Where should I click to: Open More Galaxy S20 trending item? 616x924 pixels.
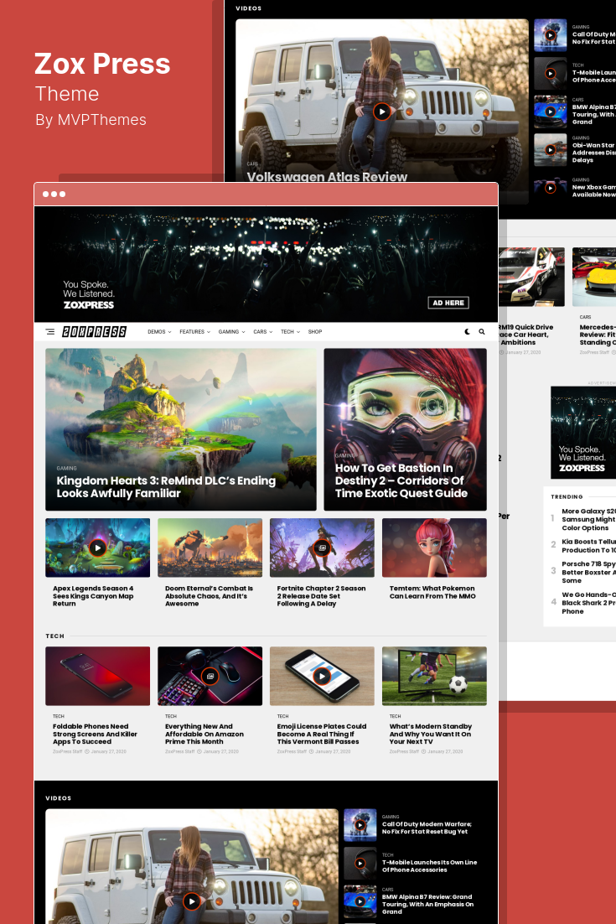(588, 520)
